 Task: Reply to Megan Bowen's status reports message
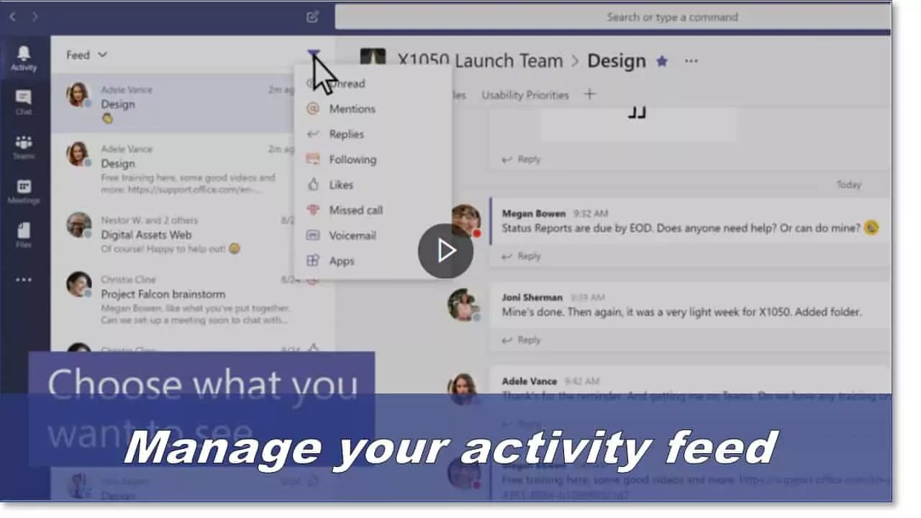(522, 256)
